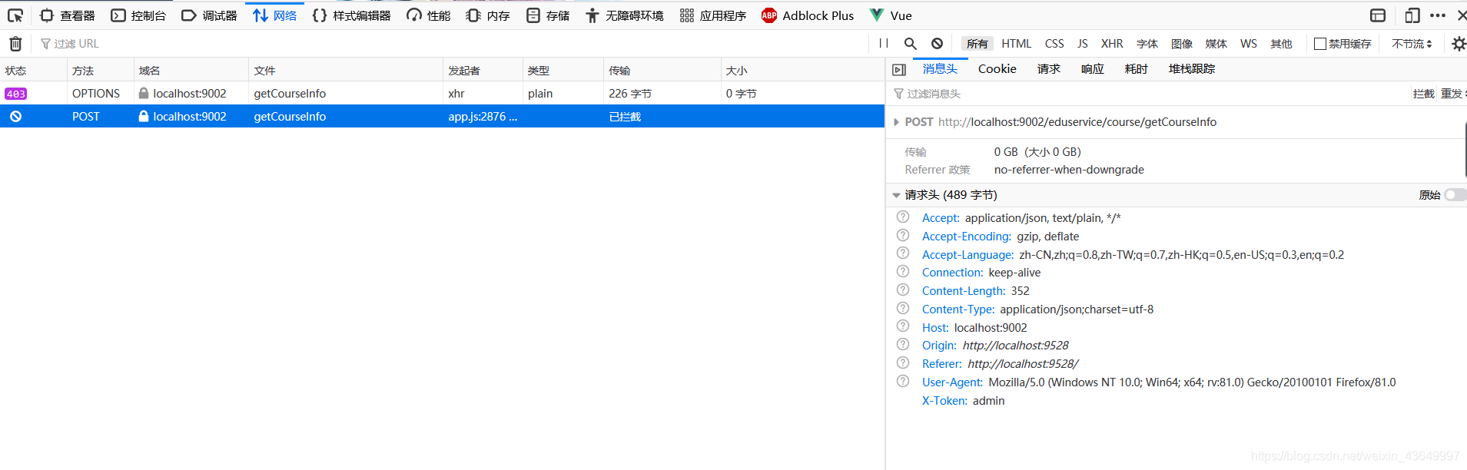Switch to the Console (控制台) tab
1467x470 pixels.
138,15
